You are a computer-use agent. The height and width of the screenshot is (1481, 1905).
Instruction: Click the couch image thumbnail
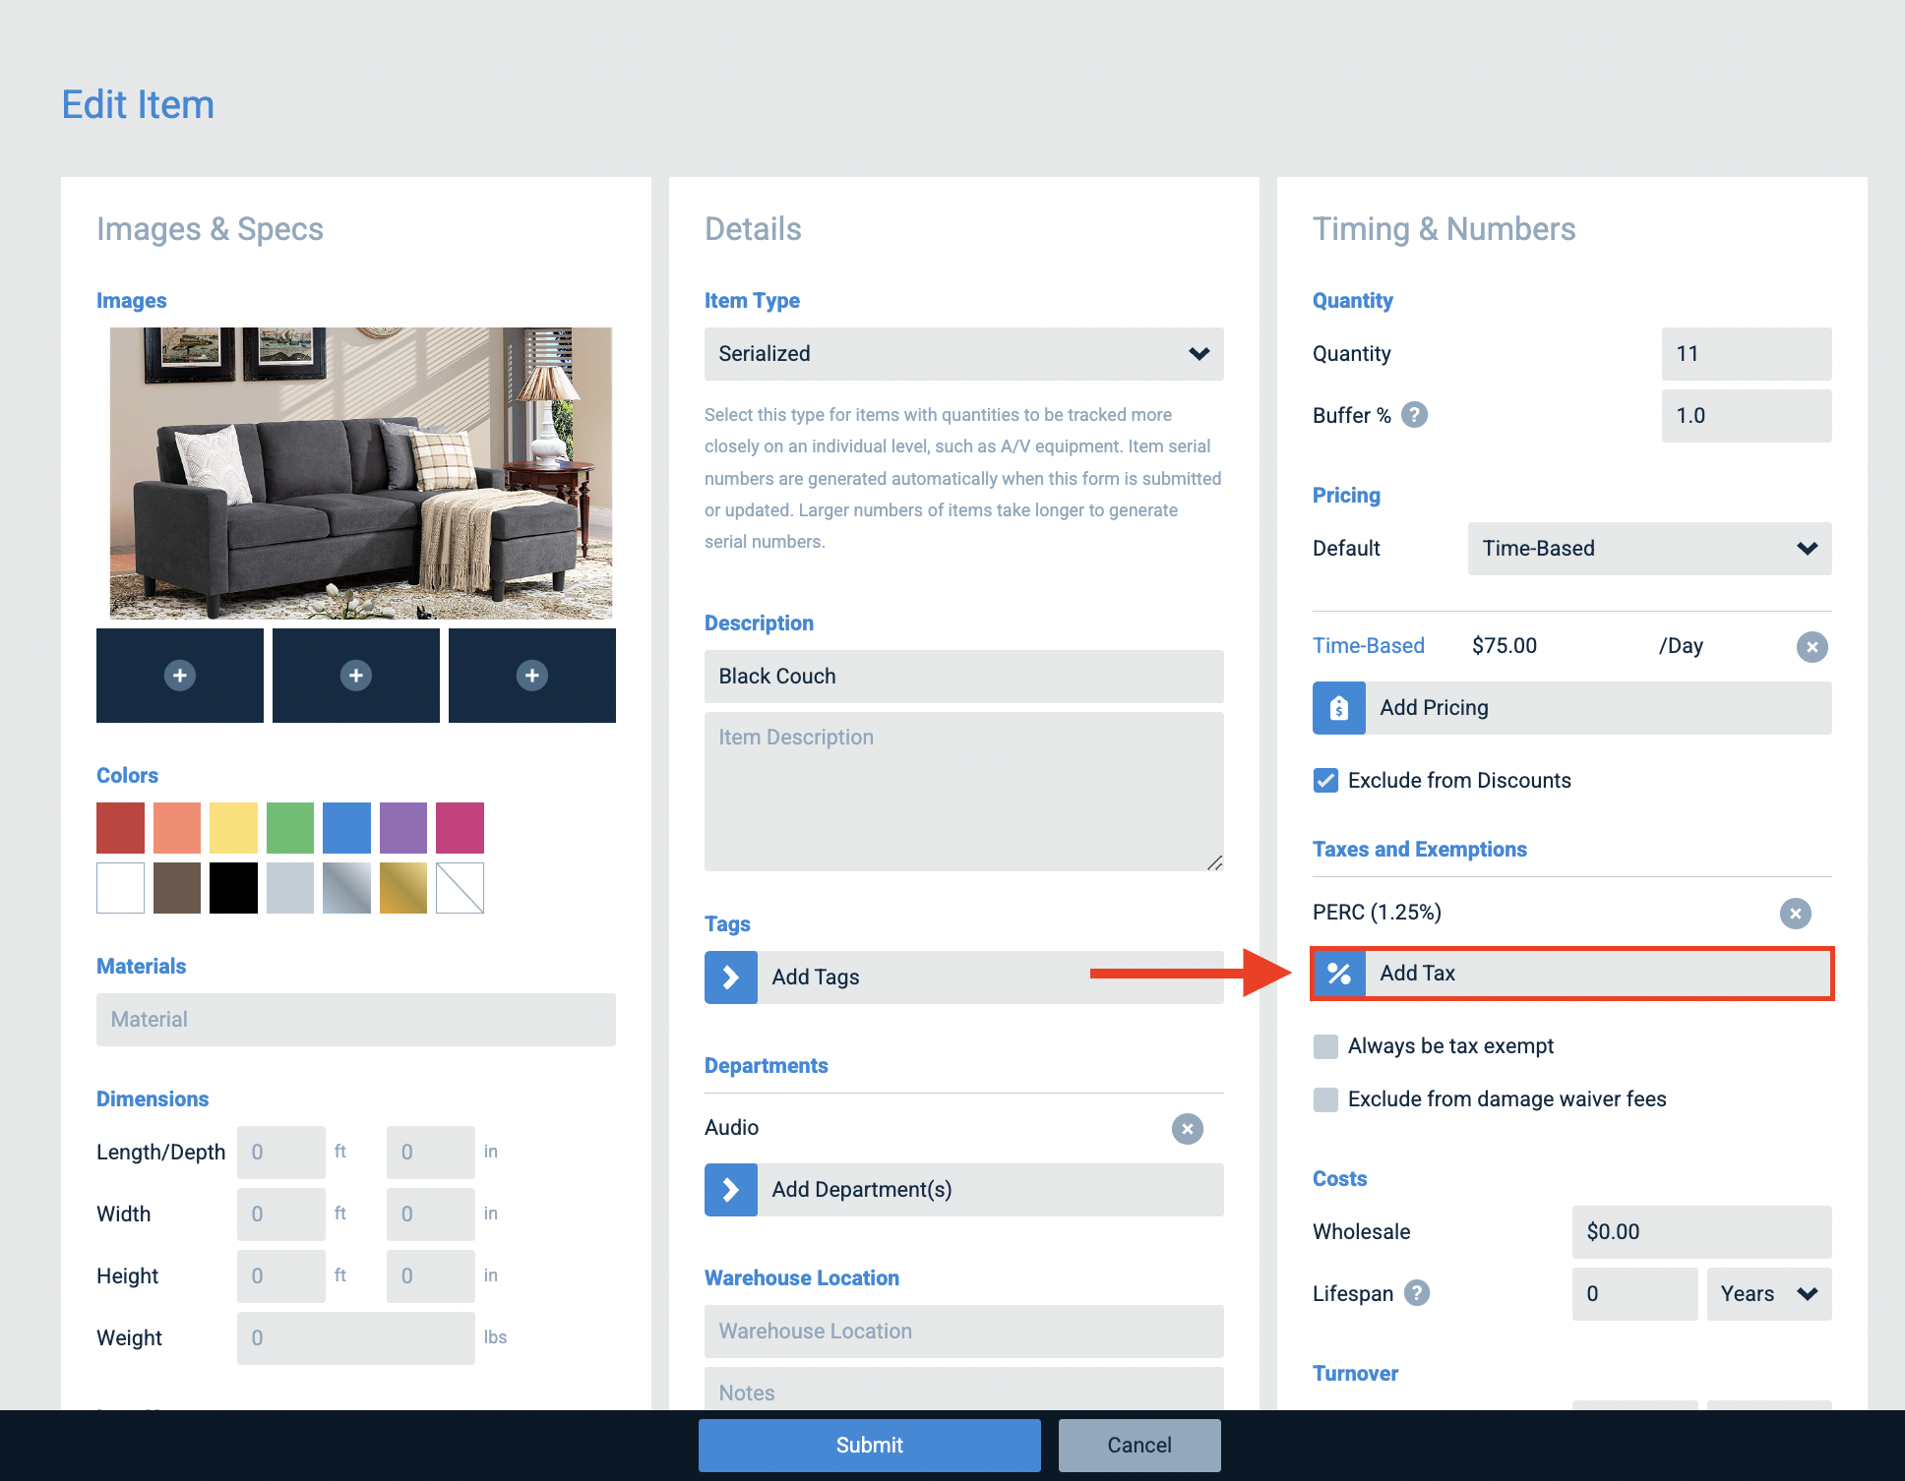point(361,473)
